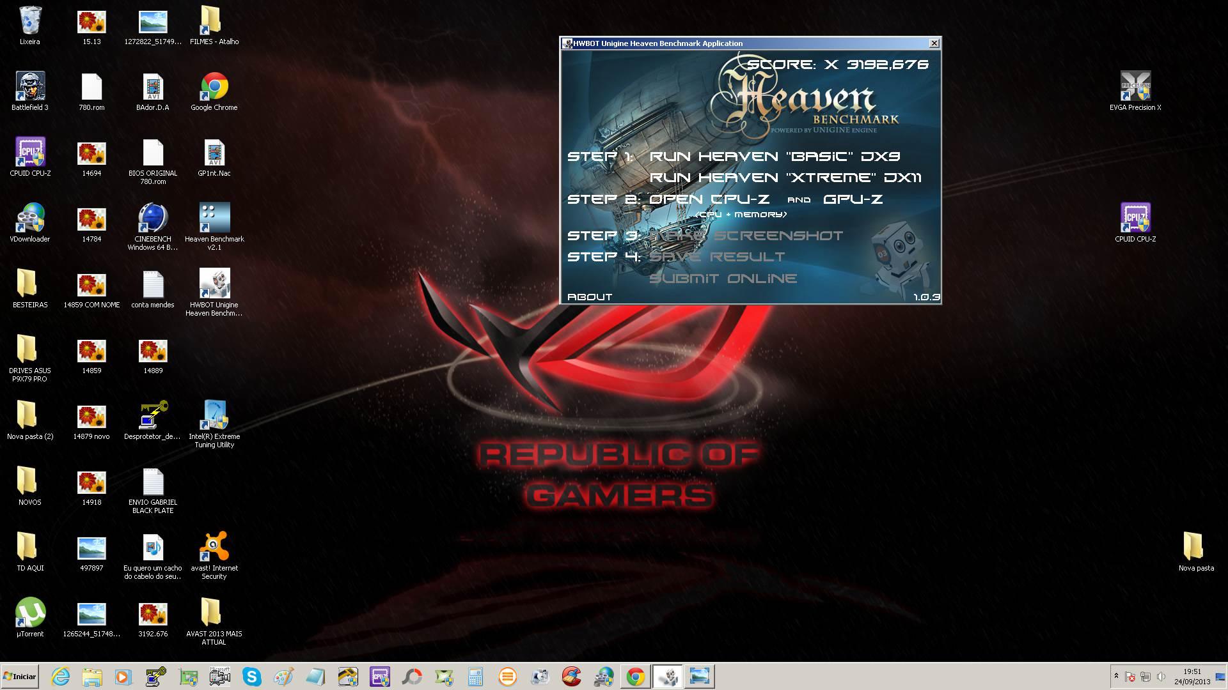The height and width of the screenshot is (690, 1228).
Task: Select the µTorrent desktop shortcut
Action: [x=29, y=618]
